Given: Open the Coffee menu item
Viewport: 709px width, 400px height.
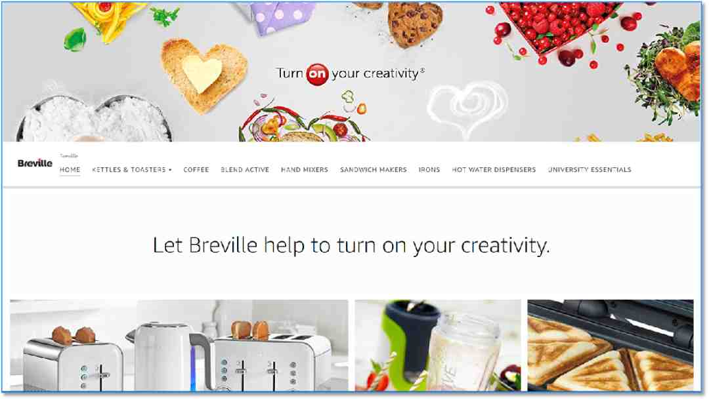Looking at the screenshot, I should coord(196,170).
